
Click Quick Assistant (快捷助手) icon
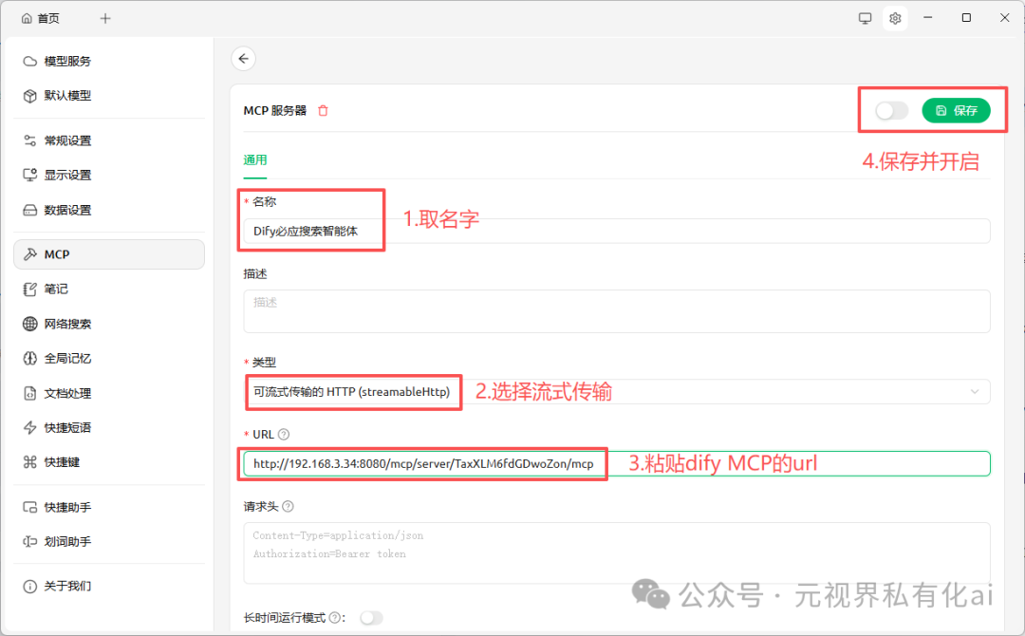(30, 507)
